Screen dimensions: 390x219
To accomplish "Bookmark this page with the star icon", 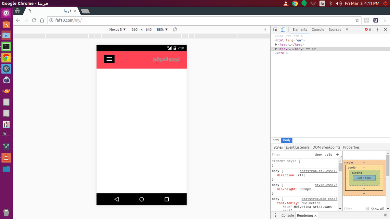I will tap(357, 20).
